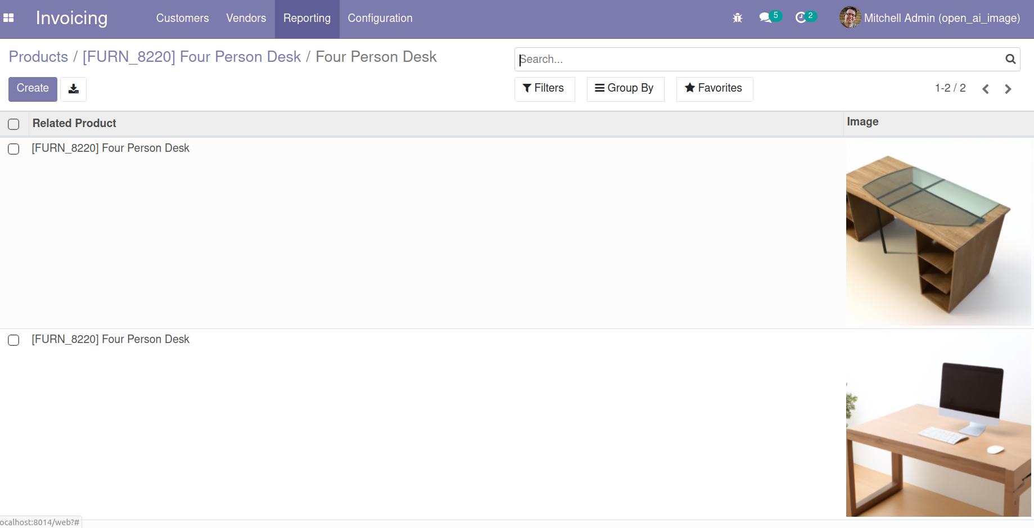Open the glass-top desk image thumbnail
Screen dimensions: 1034x528
point(938,233)
